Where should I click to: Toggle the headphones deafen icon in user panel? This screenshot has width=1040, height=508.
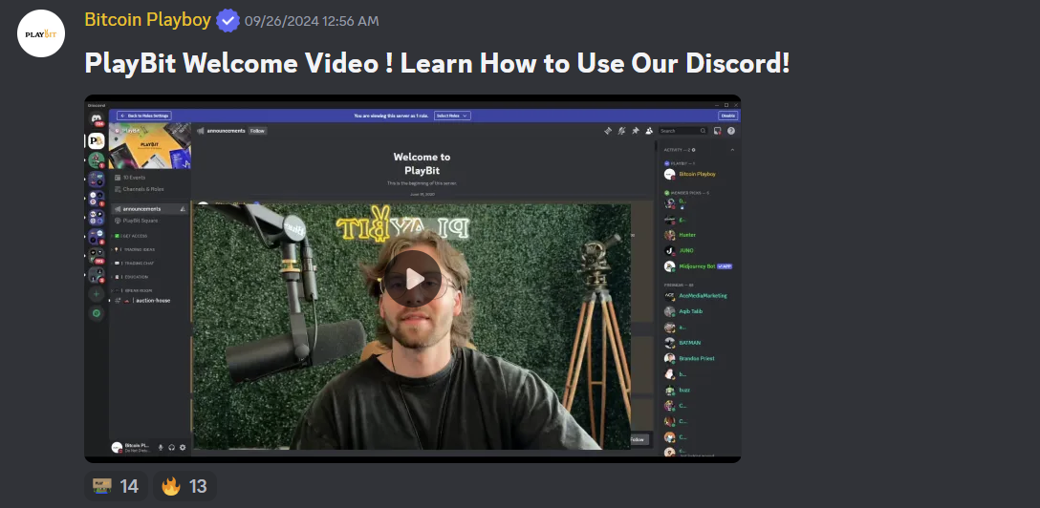(x=172, y=448)
